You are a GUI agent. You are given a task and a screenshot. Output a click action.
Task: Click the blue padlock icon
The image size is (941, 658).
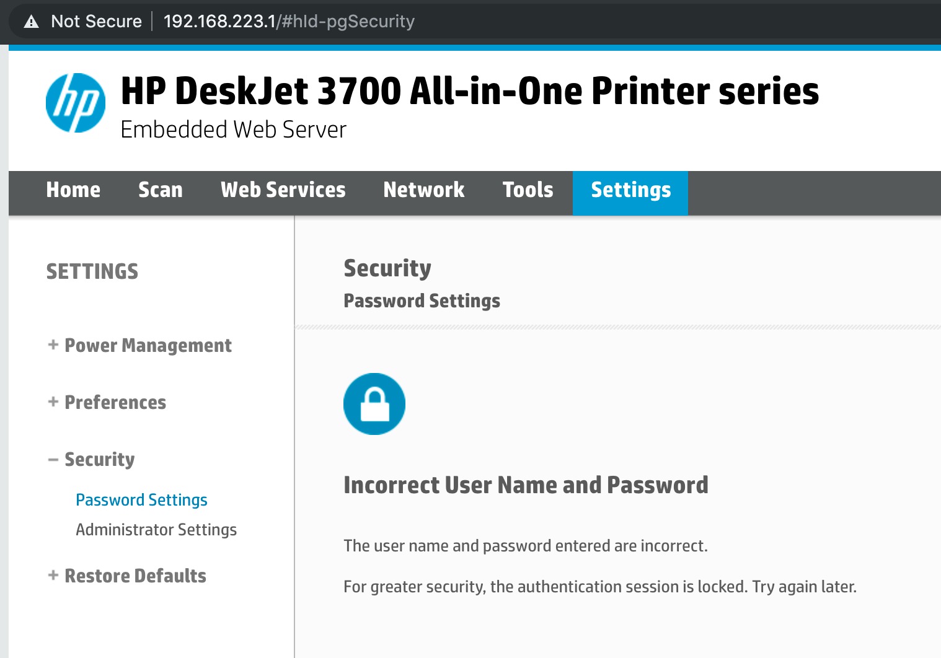pos(374,404)
